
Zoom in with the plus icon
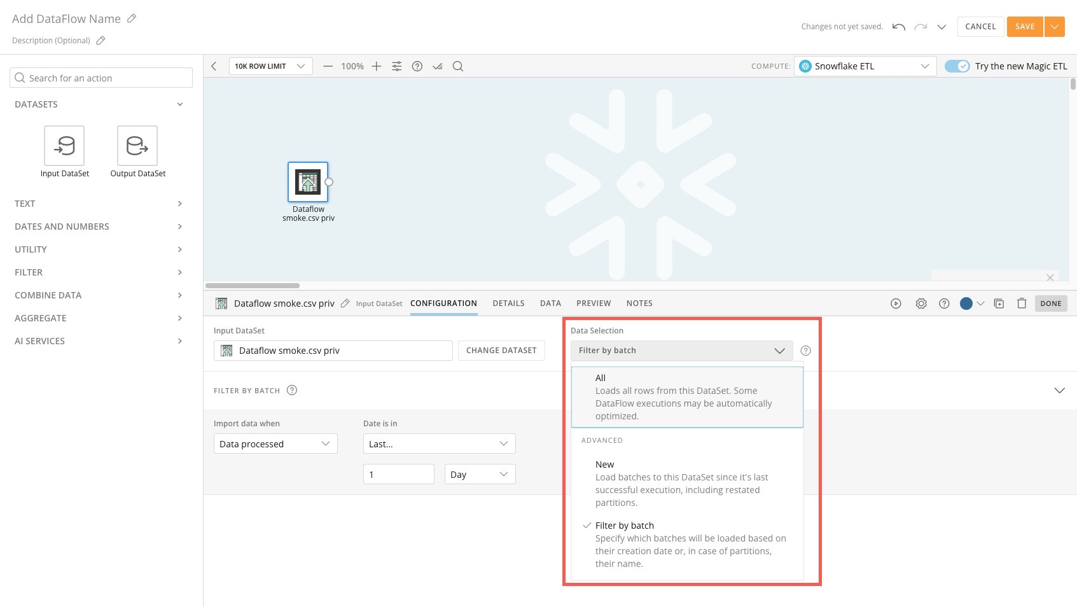pyautogui.click(x=377, y=66)
